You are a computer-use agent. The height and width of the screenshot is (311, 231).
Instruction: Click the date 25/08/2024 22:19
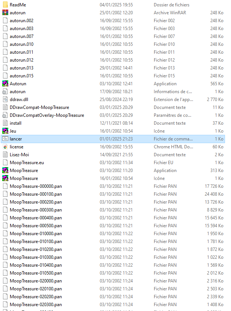tap(116, 100)
